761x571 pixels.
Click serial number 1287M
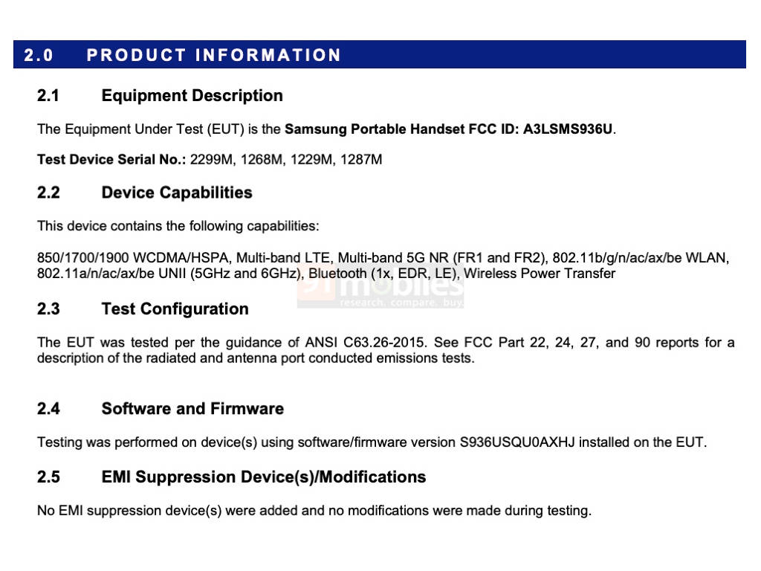coord(361,159)
